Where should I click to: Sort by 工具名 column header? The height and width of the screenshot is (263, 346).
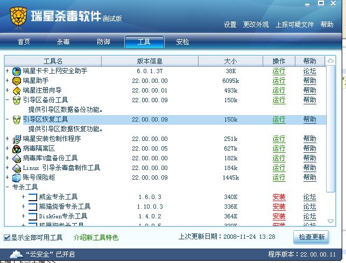(53, 61)
